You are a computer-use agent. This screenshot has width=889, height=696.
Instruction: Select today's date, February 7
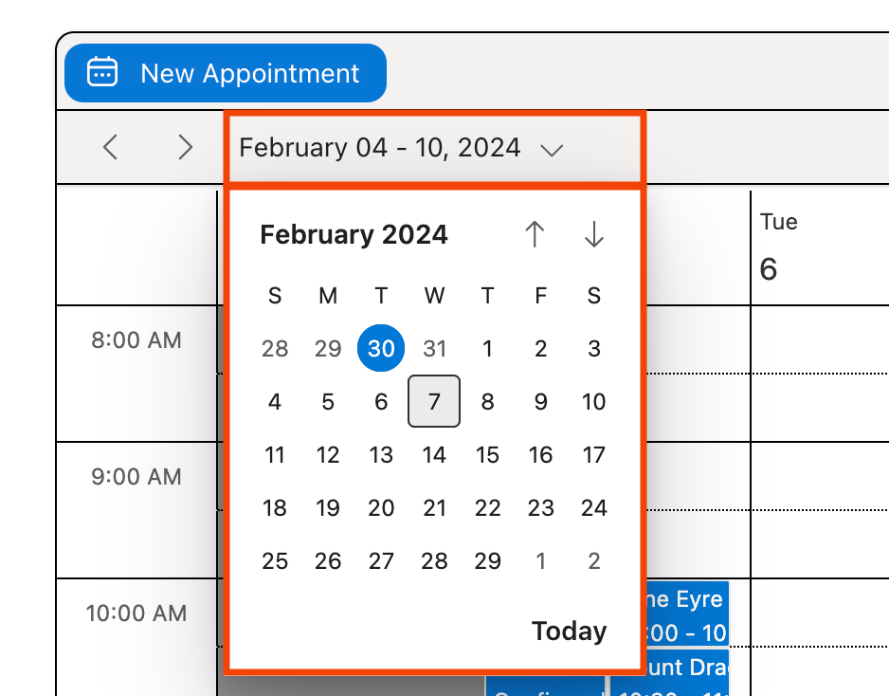pos(433,402)
